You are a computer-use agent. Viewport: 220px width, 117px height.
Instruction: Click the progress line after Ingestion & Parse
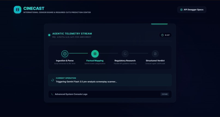[x=78, y=53]
